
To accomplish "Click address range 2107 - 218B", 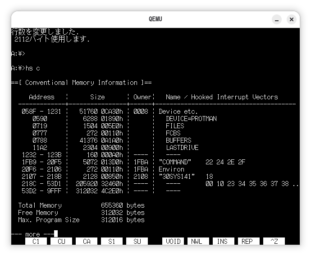I will pyautogui.click(x=41, y=176).
